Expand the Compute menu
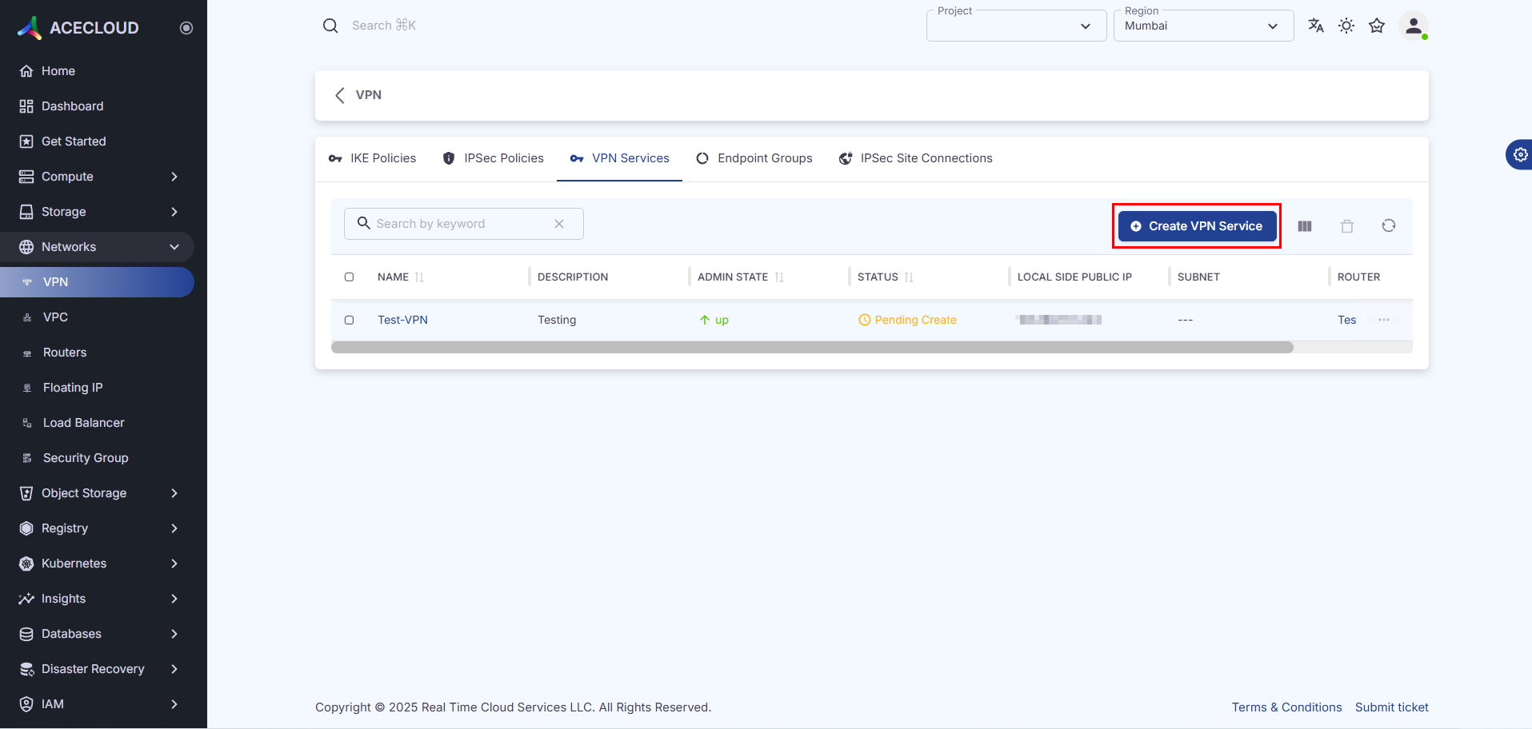 pos(98,177)
